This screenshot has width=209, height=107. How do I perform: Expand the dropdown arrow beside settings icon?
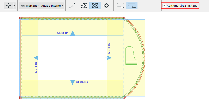click(x=15, y=6)
